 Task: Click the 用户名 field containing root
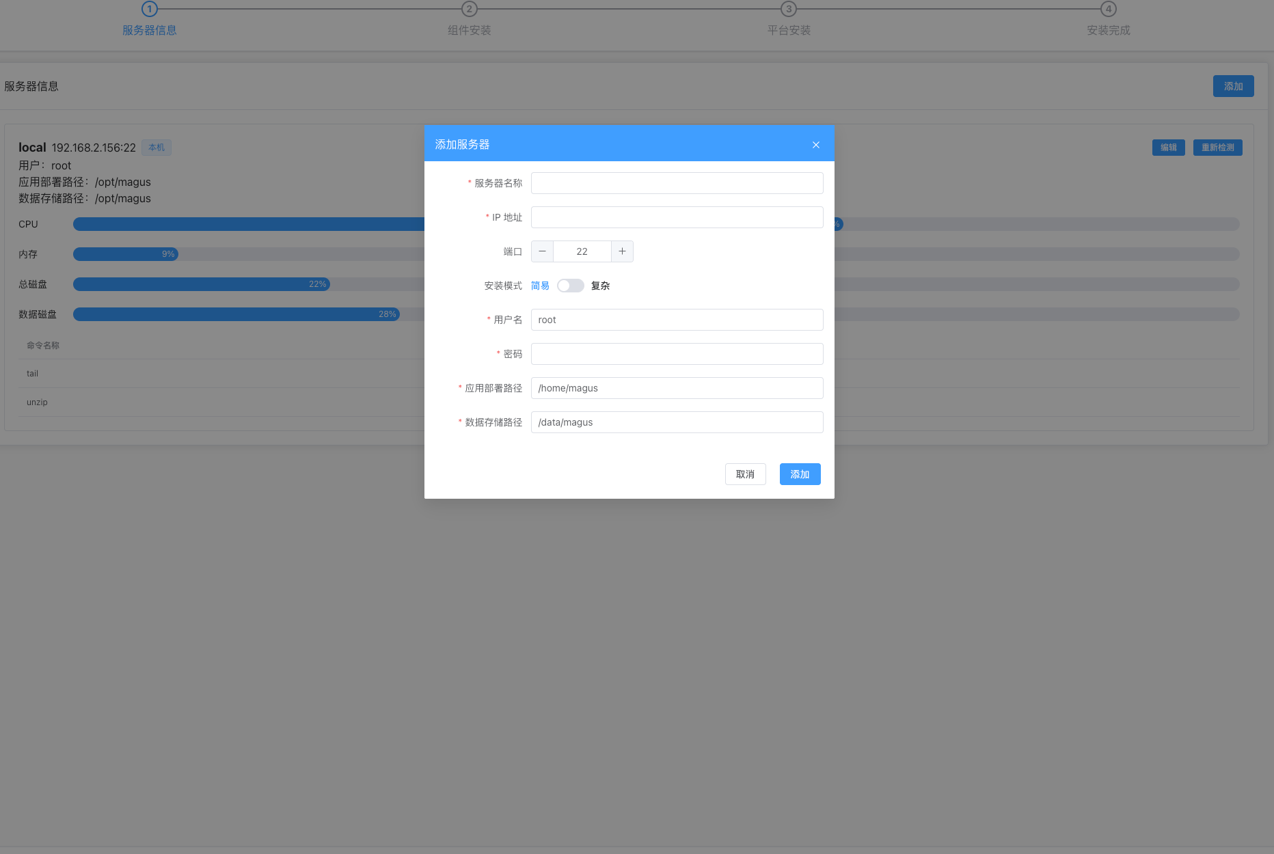pos(677,320)
